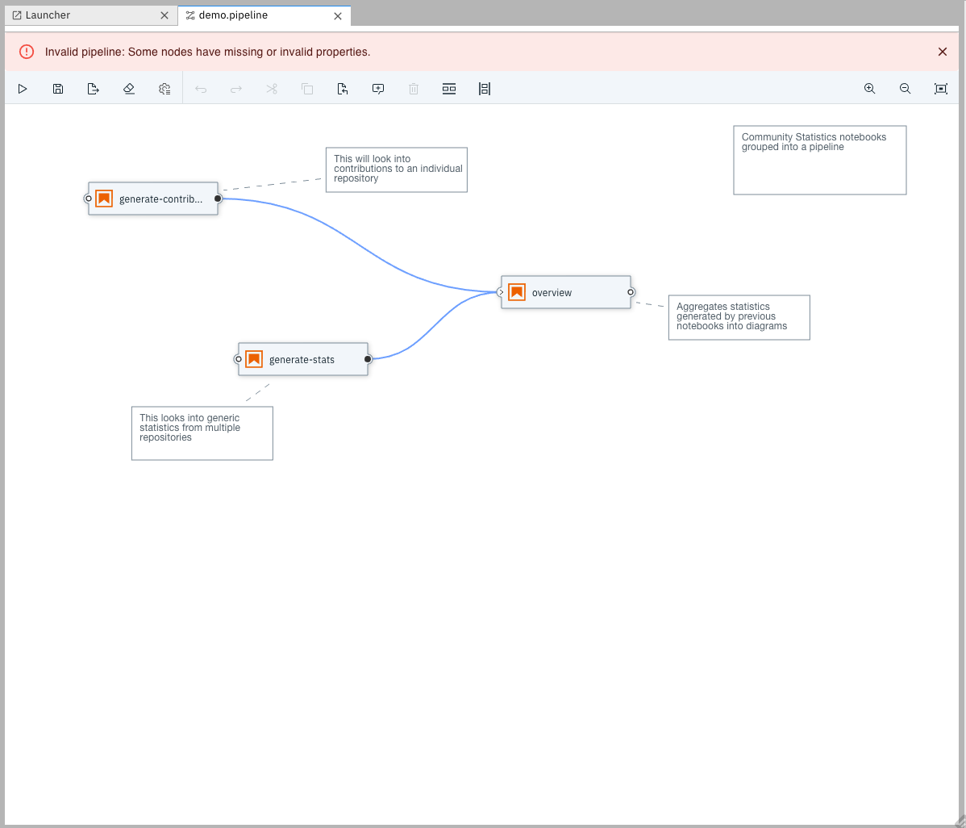Clear the pipeline canvas

[129, 89]
